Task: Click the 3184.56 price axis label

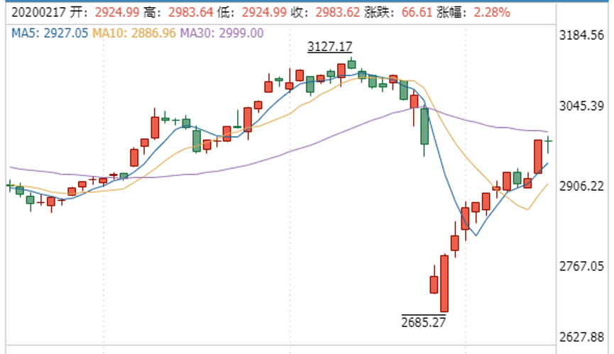Action: coord(586,35)
